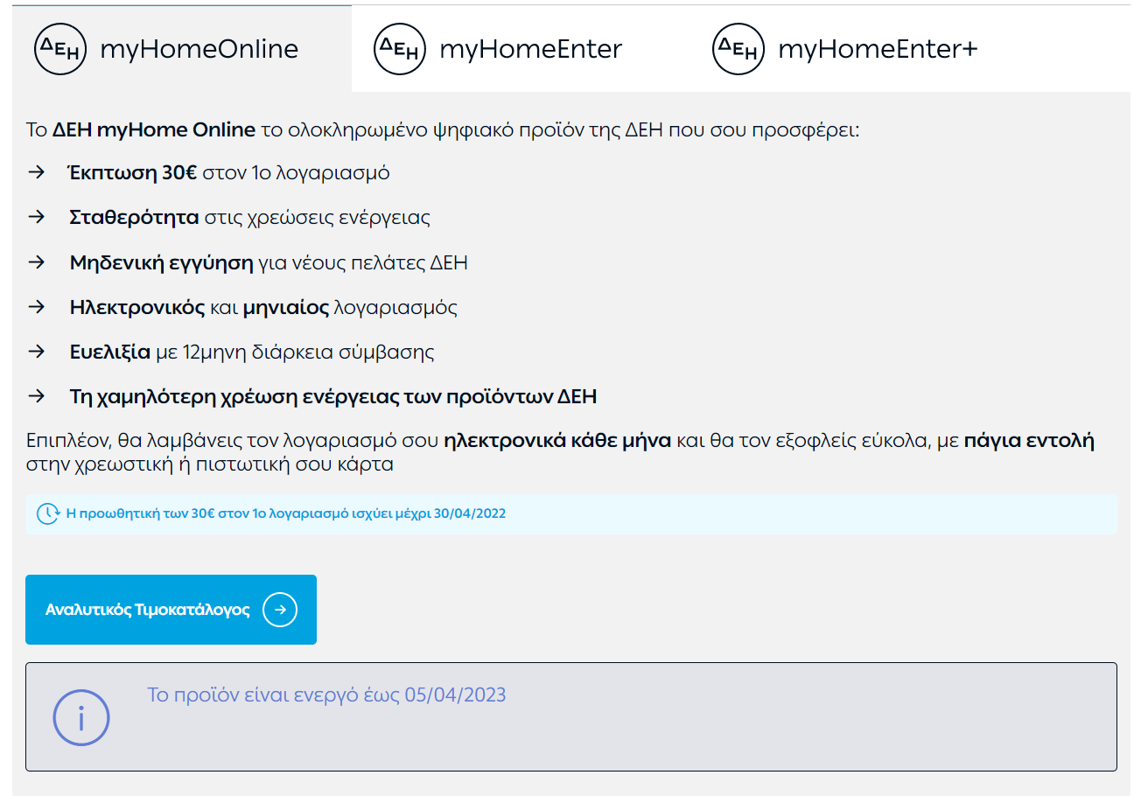
Task: Click the bold 'ΔΕΗ myHome Online' intro text
Action: click(x=154, y=130)
